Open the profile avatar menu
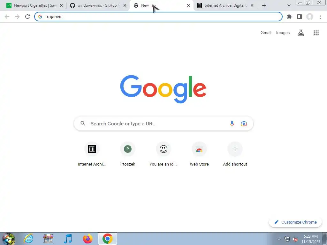The width and height of the screenshot is (327, 245). (x=310, y=17)
